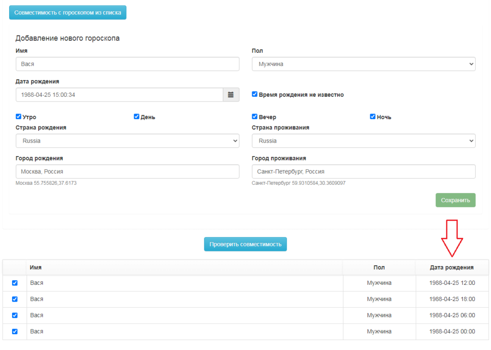Open the 'Страна рождения' country dropdown
491x350 pixels.
[127, 141]
